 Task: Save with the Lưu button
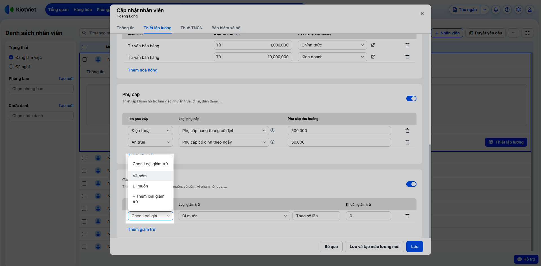click(x=415, y=247)
